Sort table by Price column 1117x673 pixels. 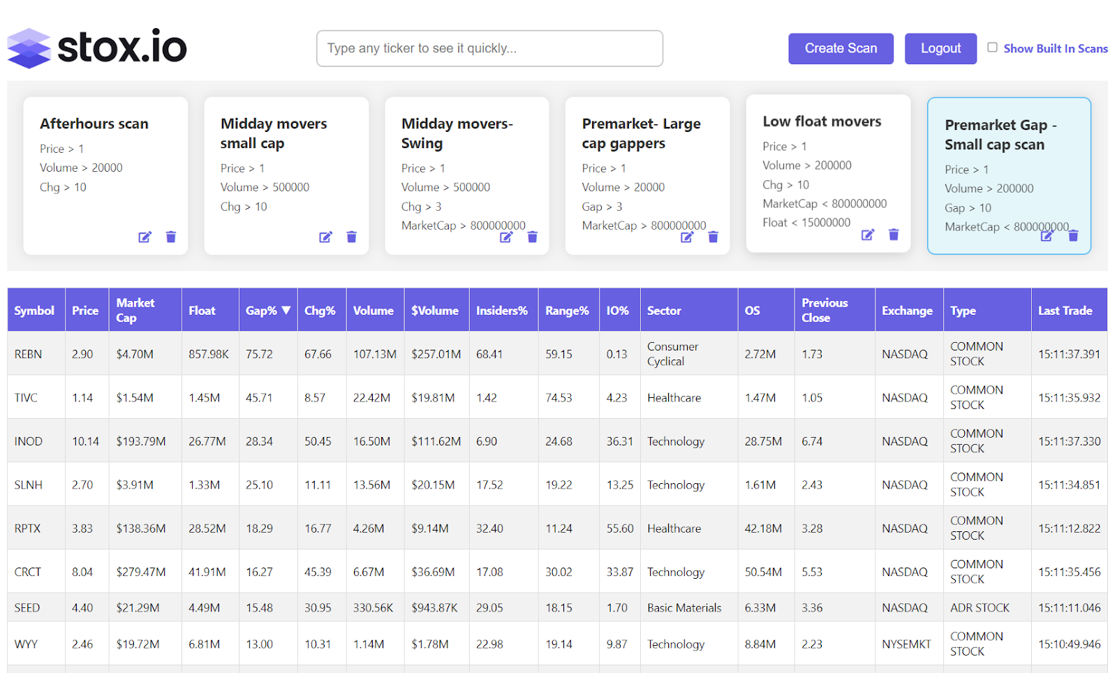pyautogui.click(x=85, y=311)
